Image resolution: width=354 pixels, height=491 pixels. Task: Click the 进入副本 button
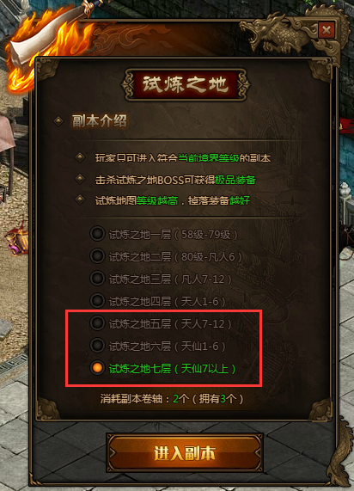[x=185, y=453]
